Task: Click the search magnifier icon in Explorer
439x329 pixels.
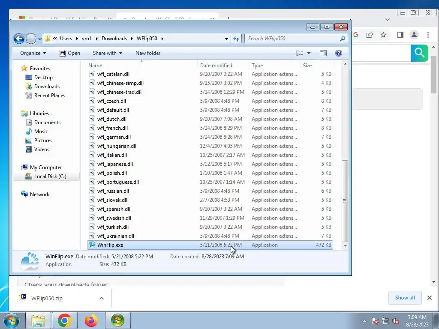Action: coord(343,39)
